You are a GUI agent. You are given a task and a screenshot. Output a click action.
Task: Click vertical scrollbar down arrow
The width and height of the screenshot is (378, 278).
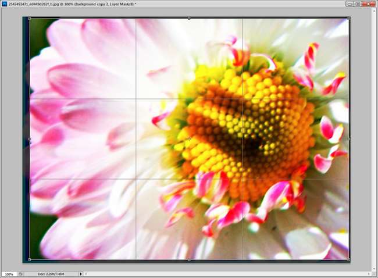coord(375,269)
